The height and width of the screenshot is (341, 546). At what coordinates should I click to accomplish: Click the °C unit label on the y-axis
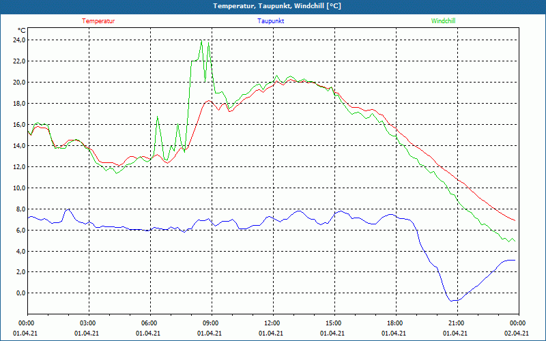coord(22,30)
